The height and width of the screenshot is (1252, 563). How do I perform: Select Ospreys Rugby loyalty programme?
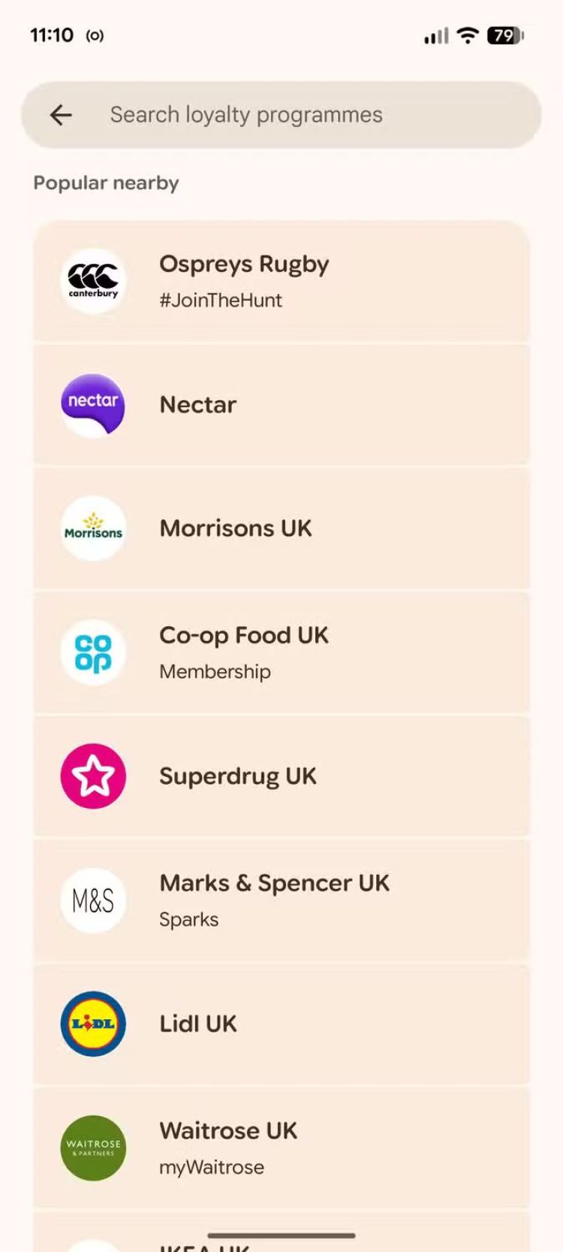pos(244,265)
